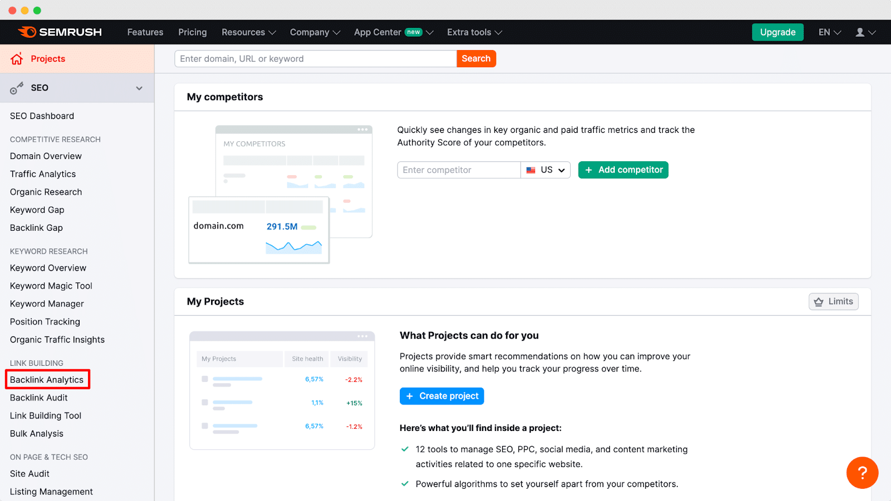
Task: Open Backlink Analytics from sidebar
Action: tap(47, 379)
